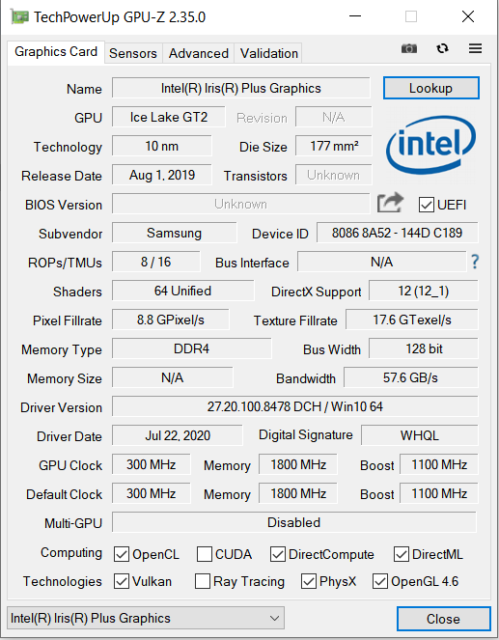Take a screenshot with the camera icon
The width and height of the screenshot is (499, 640).
409,49
